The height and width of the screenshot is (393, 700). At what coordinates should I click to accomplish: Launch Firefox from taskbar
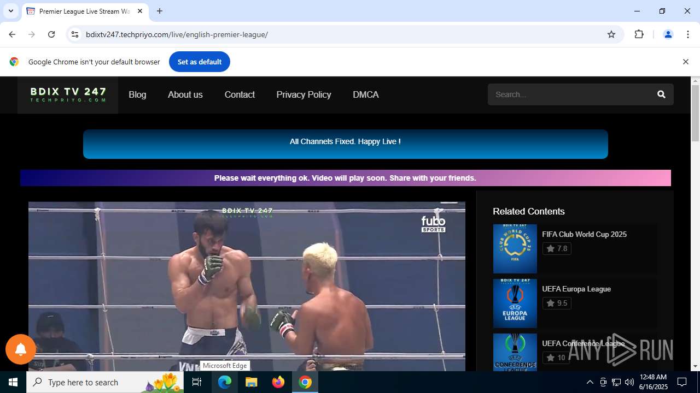point(278,382)
